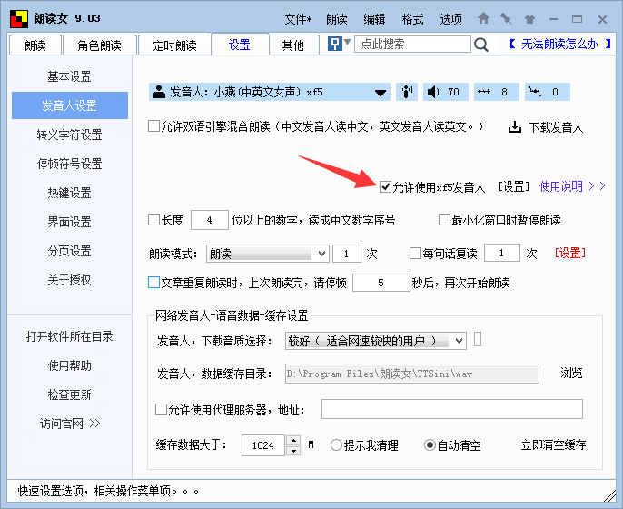
Task: Click 打开软件所在目录 link
Action: pos(70,336)
